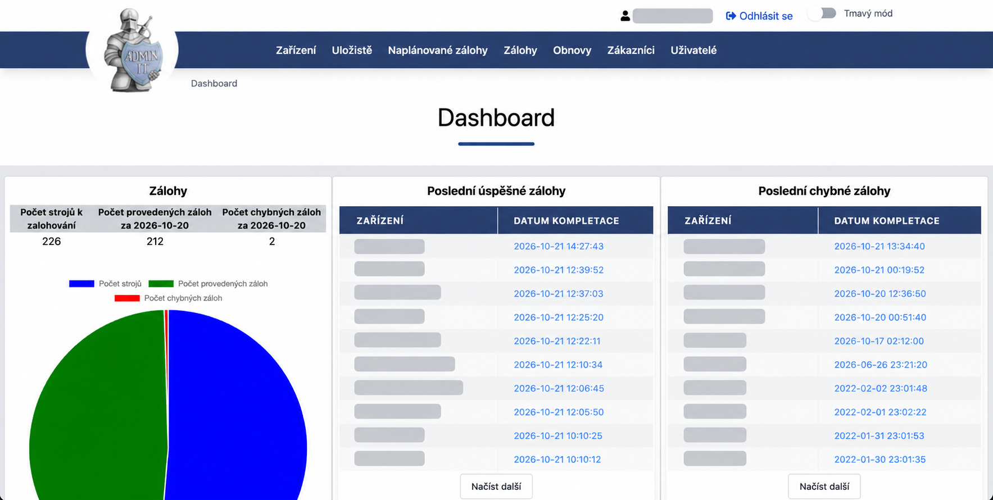Open the Zákazníci navigation item

631,50
